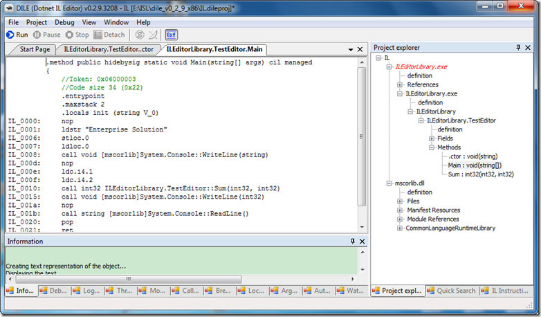Open the Log... bottom panel tab
This screenshot has height=317, width=541.
(x=87, y=291)
